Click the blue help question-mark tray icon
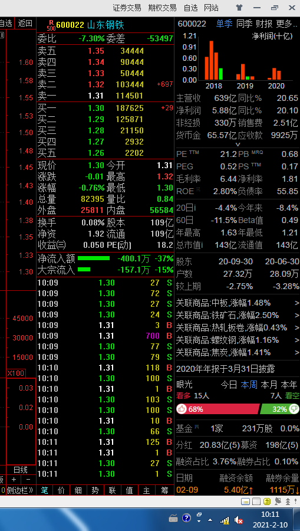The image size is (300, 531). coord(186,518)
